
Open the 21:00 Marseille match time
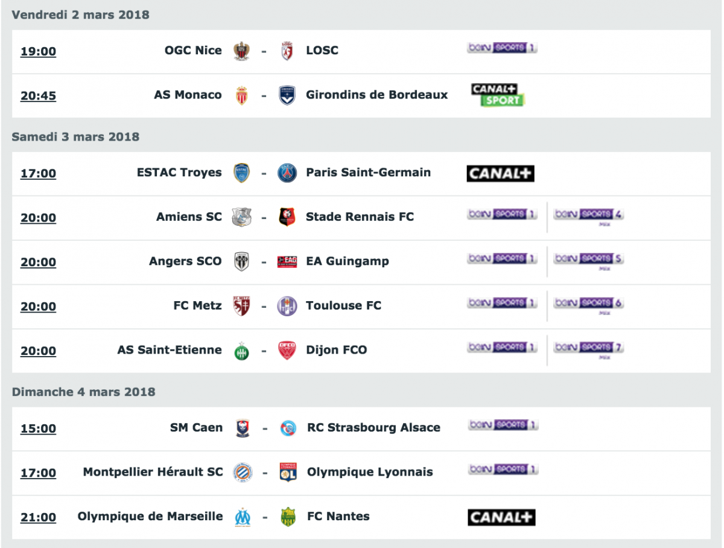coord(38,517)
